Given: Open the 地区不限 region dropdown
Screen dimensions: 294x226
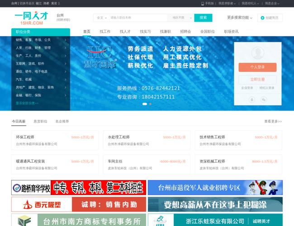Looking at the screenshot, I should click(x=180, y=18).
